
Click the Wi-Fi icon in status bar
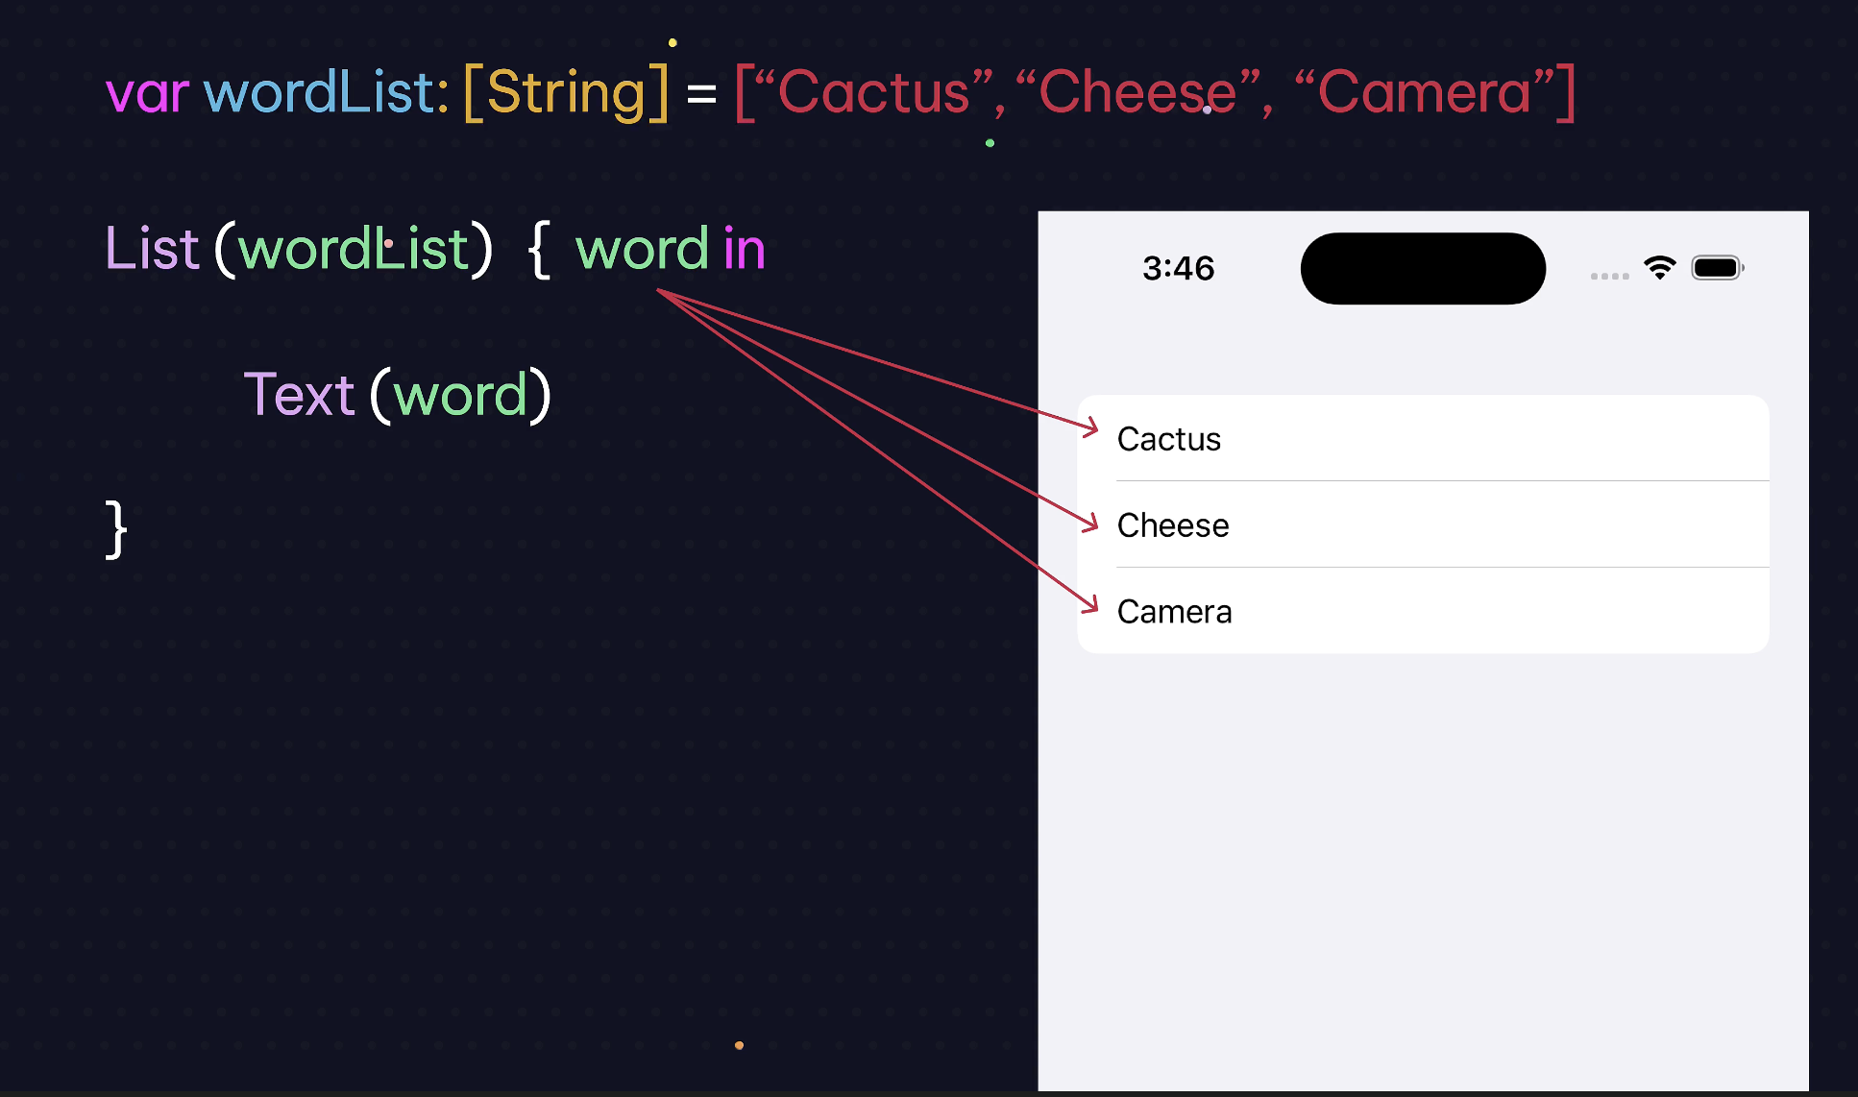tap(1659, 267)
